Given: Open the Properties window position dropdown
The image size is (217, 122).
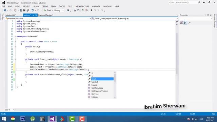Looking at the screenshot, I should pos(205,15).
